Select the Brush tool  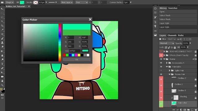click(x=2, y=39)
